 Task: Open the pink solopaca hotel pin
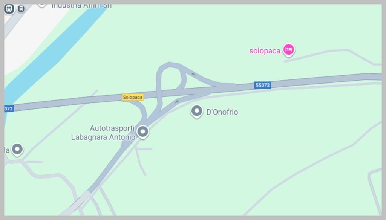288,50
